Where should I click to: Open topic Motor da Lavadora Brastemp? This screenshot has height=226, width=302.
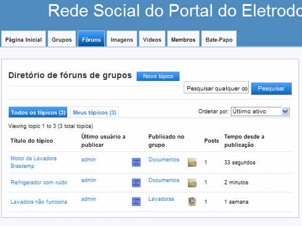34,162
